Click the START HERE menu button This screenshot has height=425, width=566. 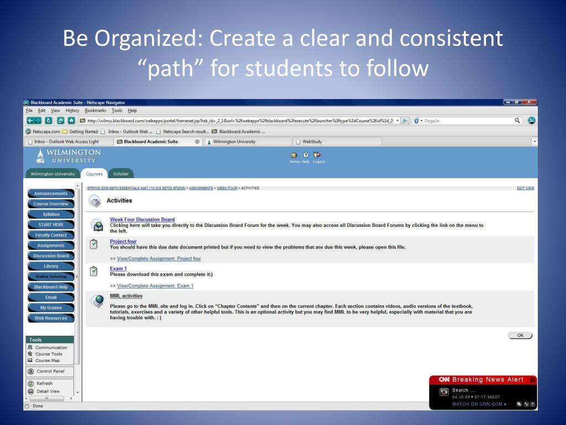pyautogui.click(x=51, y=225)
